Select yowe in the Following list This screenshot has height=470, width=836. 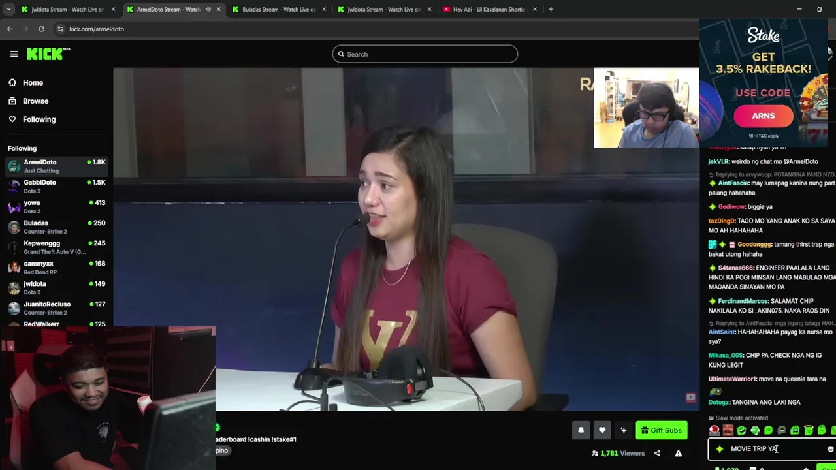[56, 206]
